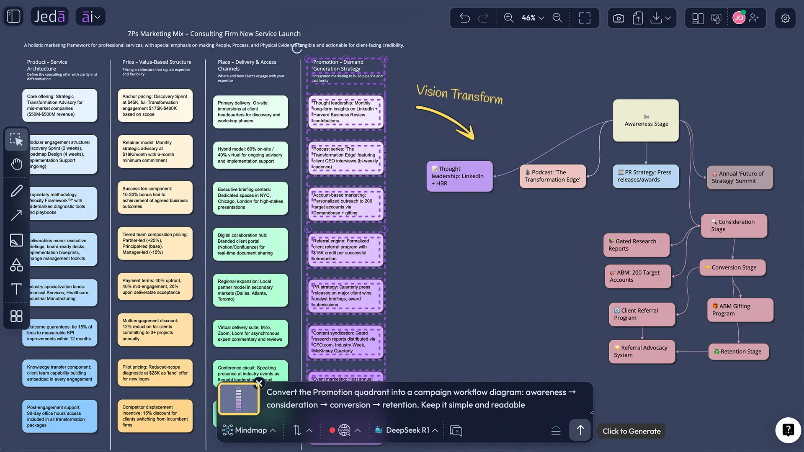The width and height of the screenshot is (804, 452).
Task: Redo the last action
Action: (483, 18)
